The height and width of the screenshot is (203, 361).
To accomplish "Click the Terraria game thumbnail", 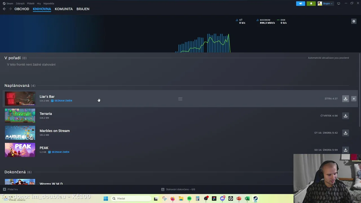I will point(20,116).
